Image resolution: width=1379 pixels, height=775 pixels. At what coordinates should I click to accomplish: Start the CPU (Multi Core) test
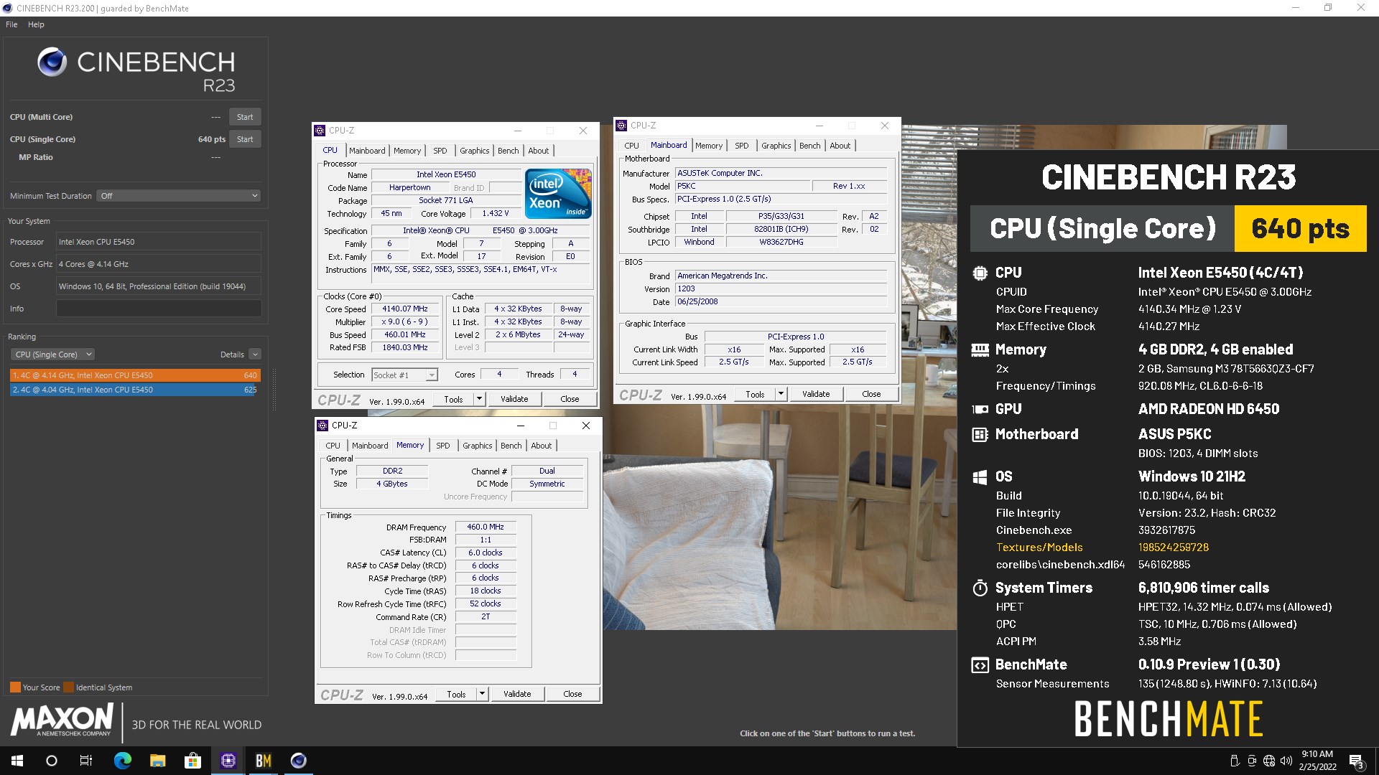[245, 117]
